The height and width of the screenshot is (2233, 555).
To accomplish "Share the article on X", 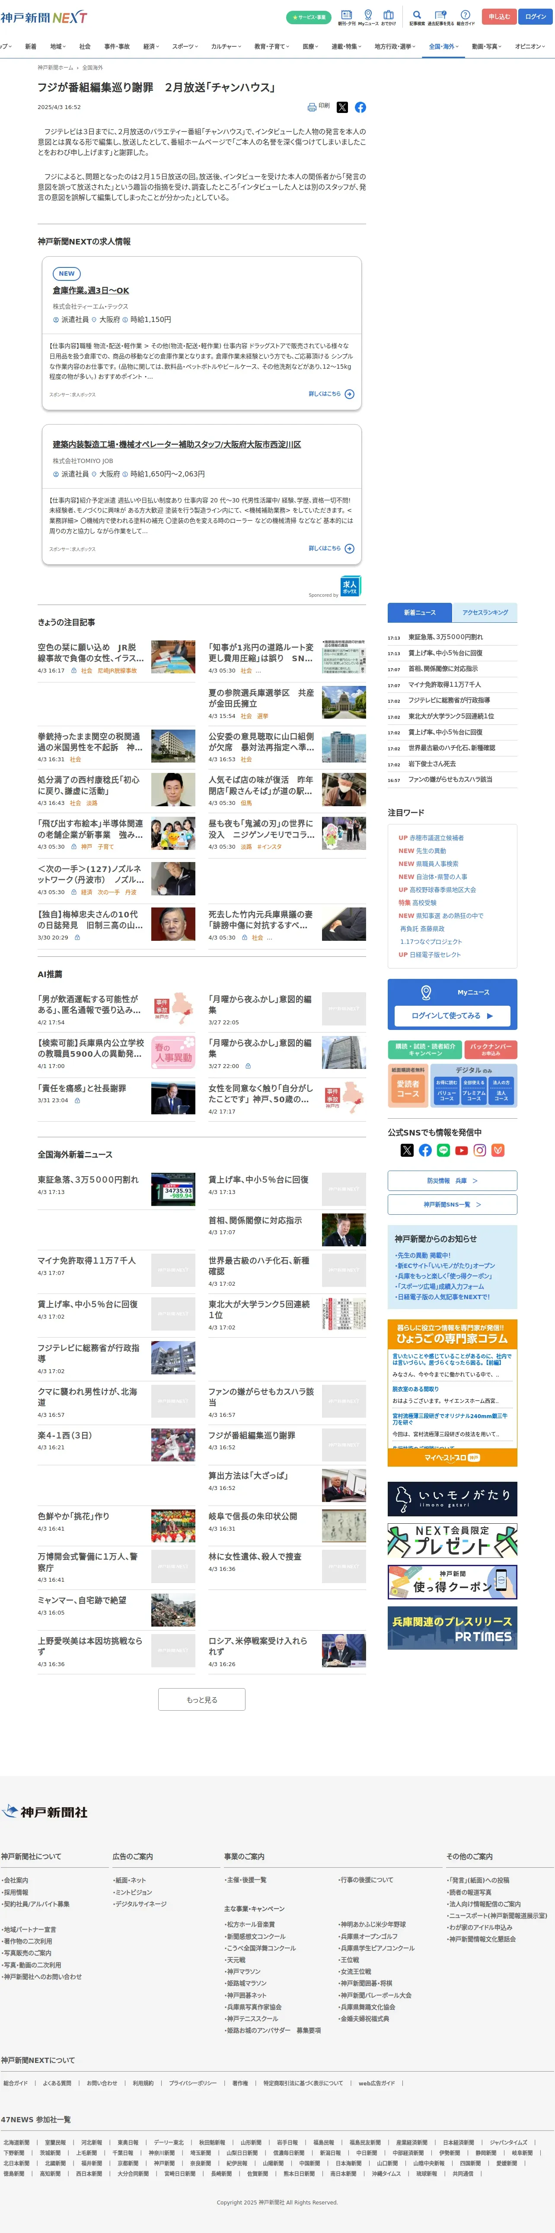I will pyautogui.click(x=342, y=107).
